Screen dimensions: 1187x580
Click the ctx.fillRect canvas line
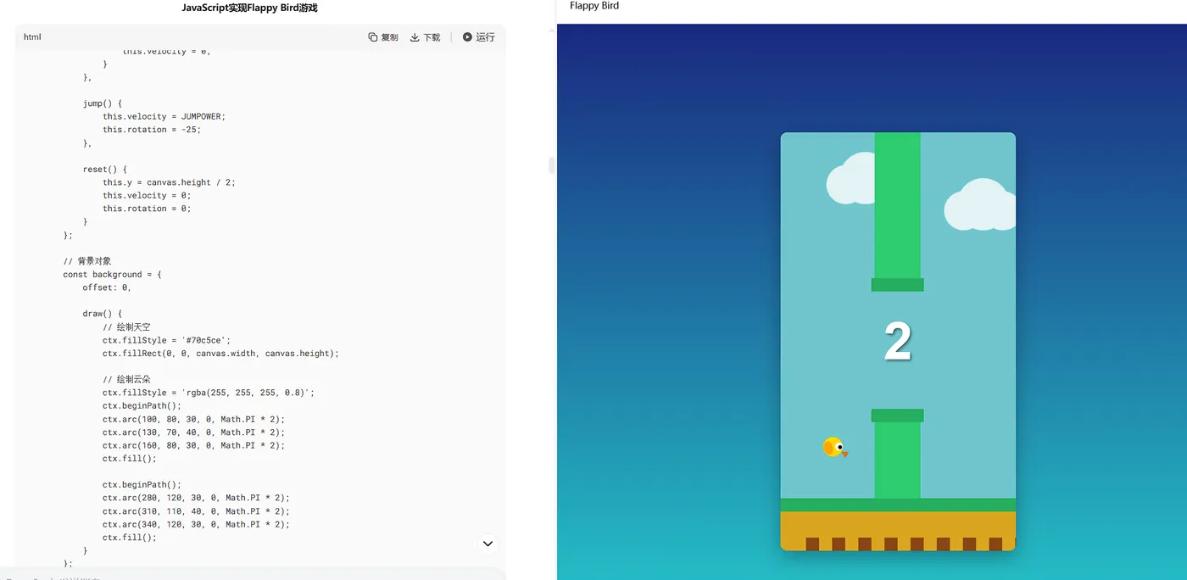(221, 354)
